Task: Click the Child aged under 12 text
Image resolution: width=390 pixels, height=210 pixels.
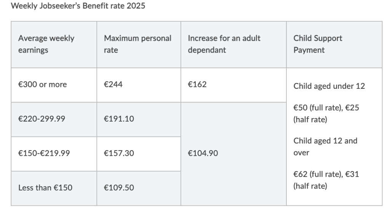Action: (329, 86)
